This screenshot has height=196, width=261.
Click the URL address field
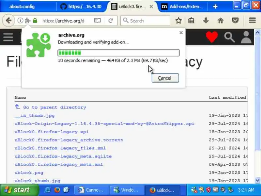point(63,21)
